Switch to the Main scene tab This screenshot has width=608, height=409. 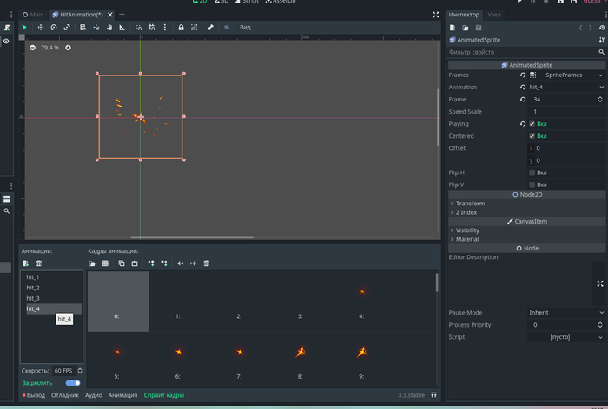(32, 15)
